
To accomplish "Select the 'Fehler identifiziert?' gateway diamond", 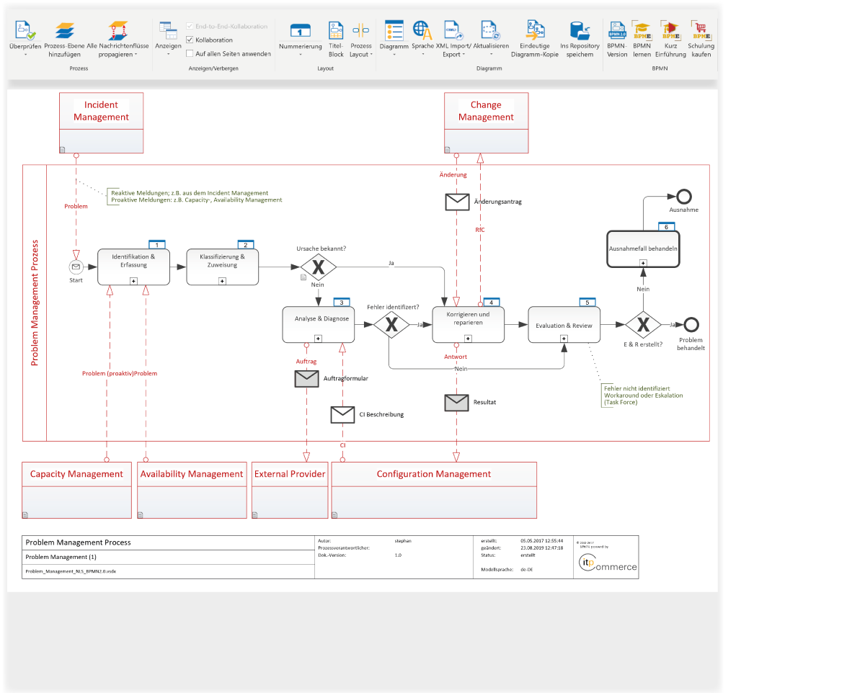I will click(391, 325).
